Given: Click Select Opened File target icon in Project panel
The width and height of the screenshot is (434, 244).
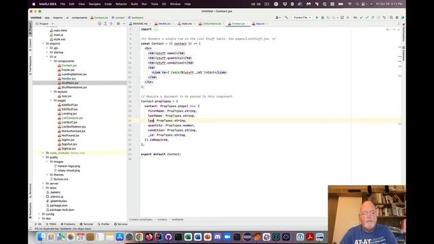Looking at the screenshot, I should pos(100,24).
